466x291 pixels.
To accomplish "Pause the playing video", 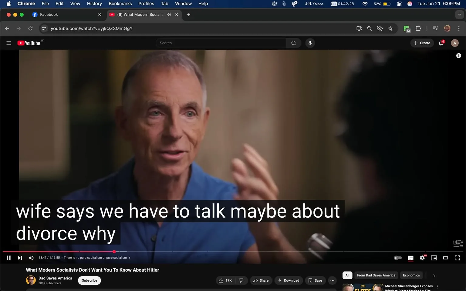I will (8, 258).
